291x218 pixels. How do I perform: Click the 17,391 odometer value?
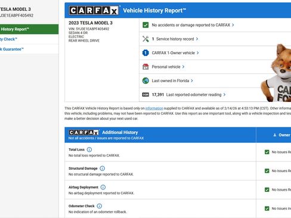[x=158, y=95]
